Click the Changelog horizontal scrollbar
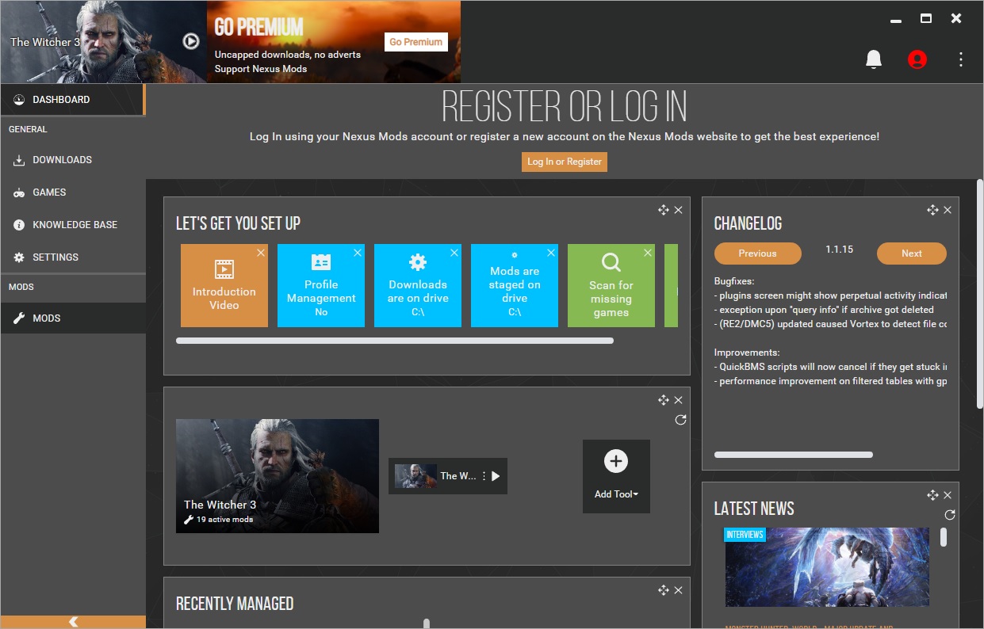Viewport: 984px width, 629px height. [794, 455]
